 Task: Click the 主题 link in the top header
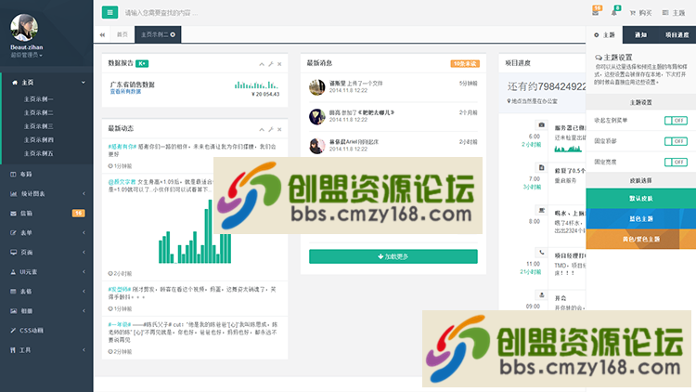coord(674,13)
